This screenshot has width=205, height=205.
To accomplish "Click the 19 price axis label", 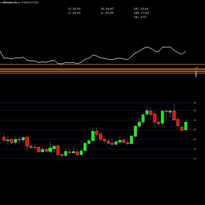I will coord(195,149).
